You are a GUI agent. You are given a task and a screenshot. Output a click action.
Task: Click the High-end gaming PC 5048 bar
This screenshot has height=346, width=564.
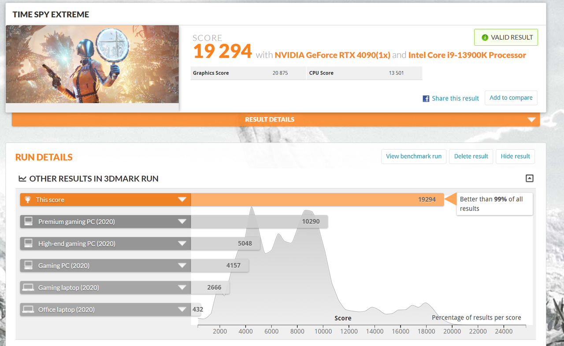225,243
